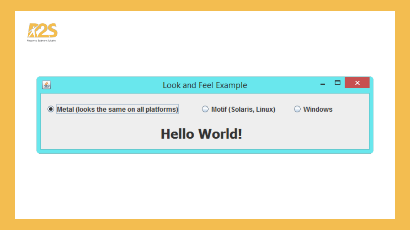Screen dimensions: 410x230
Task: Click the 'Resource Software Solution' tagline
Action: pos(41,41)
